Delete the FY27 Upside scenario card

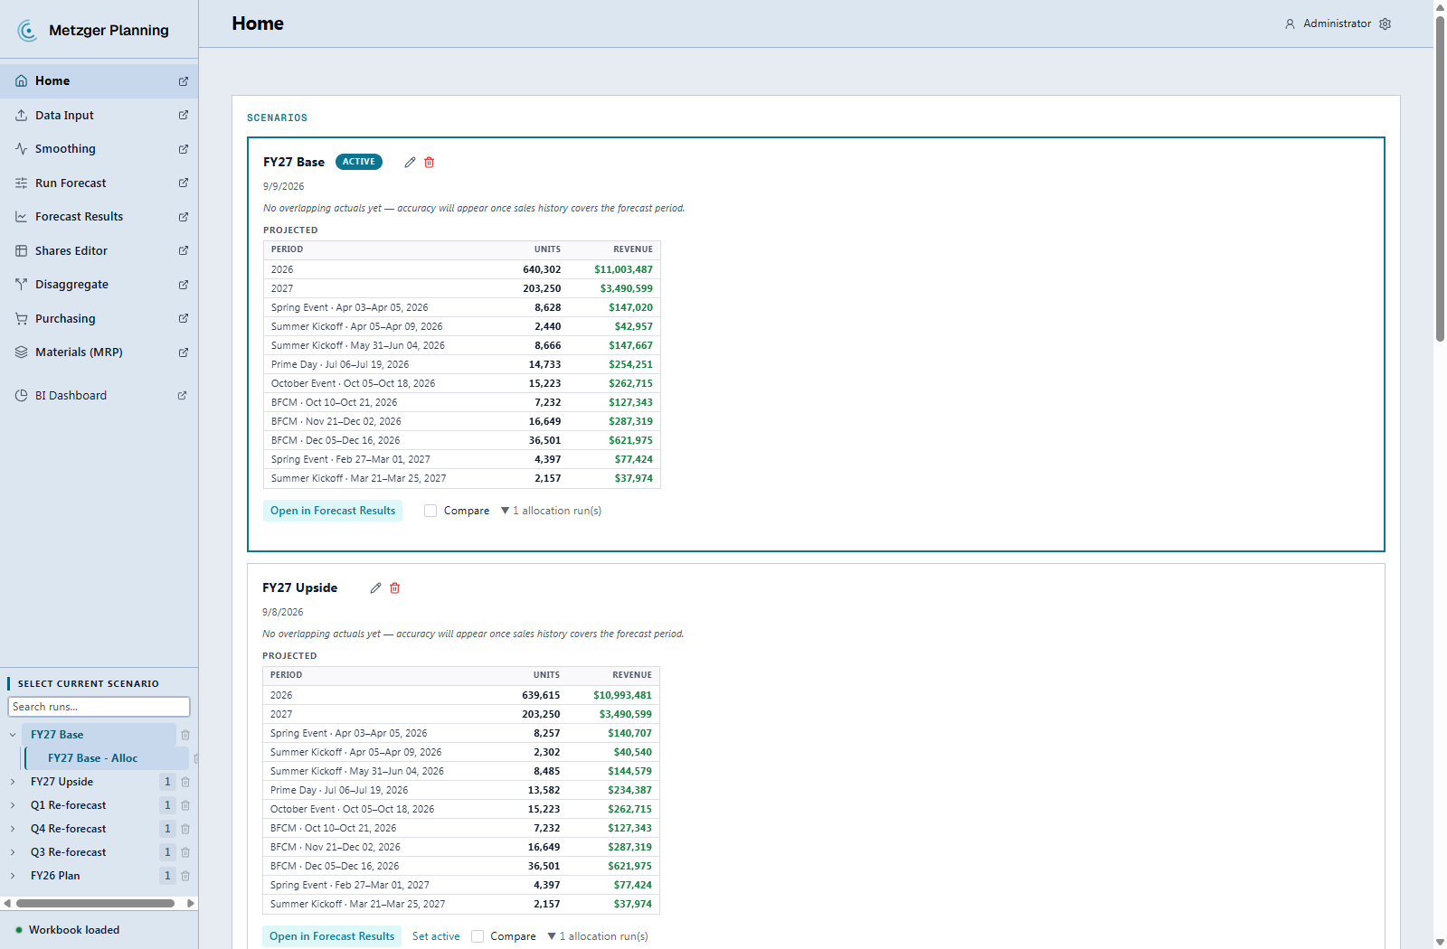tap(395, 587)
